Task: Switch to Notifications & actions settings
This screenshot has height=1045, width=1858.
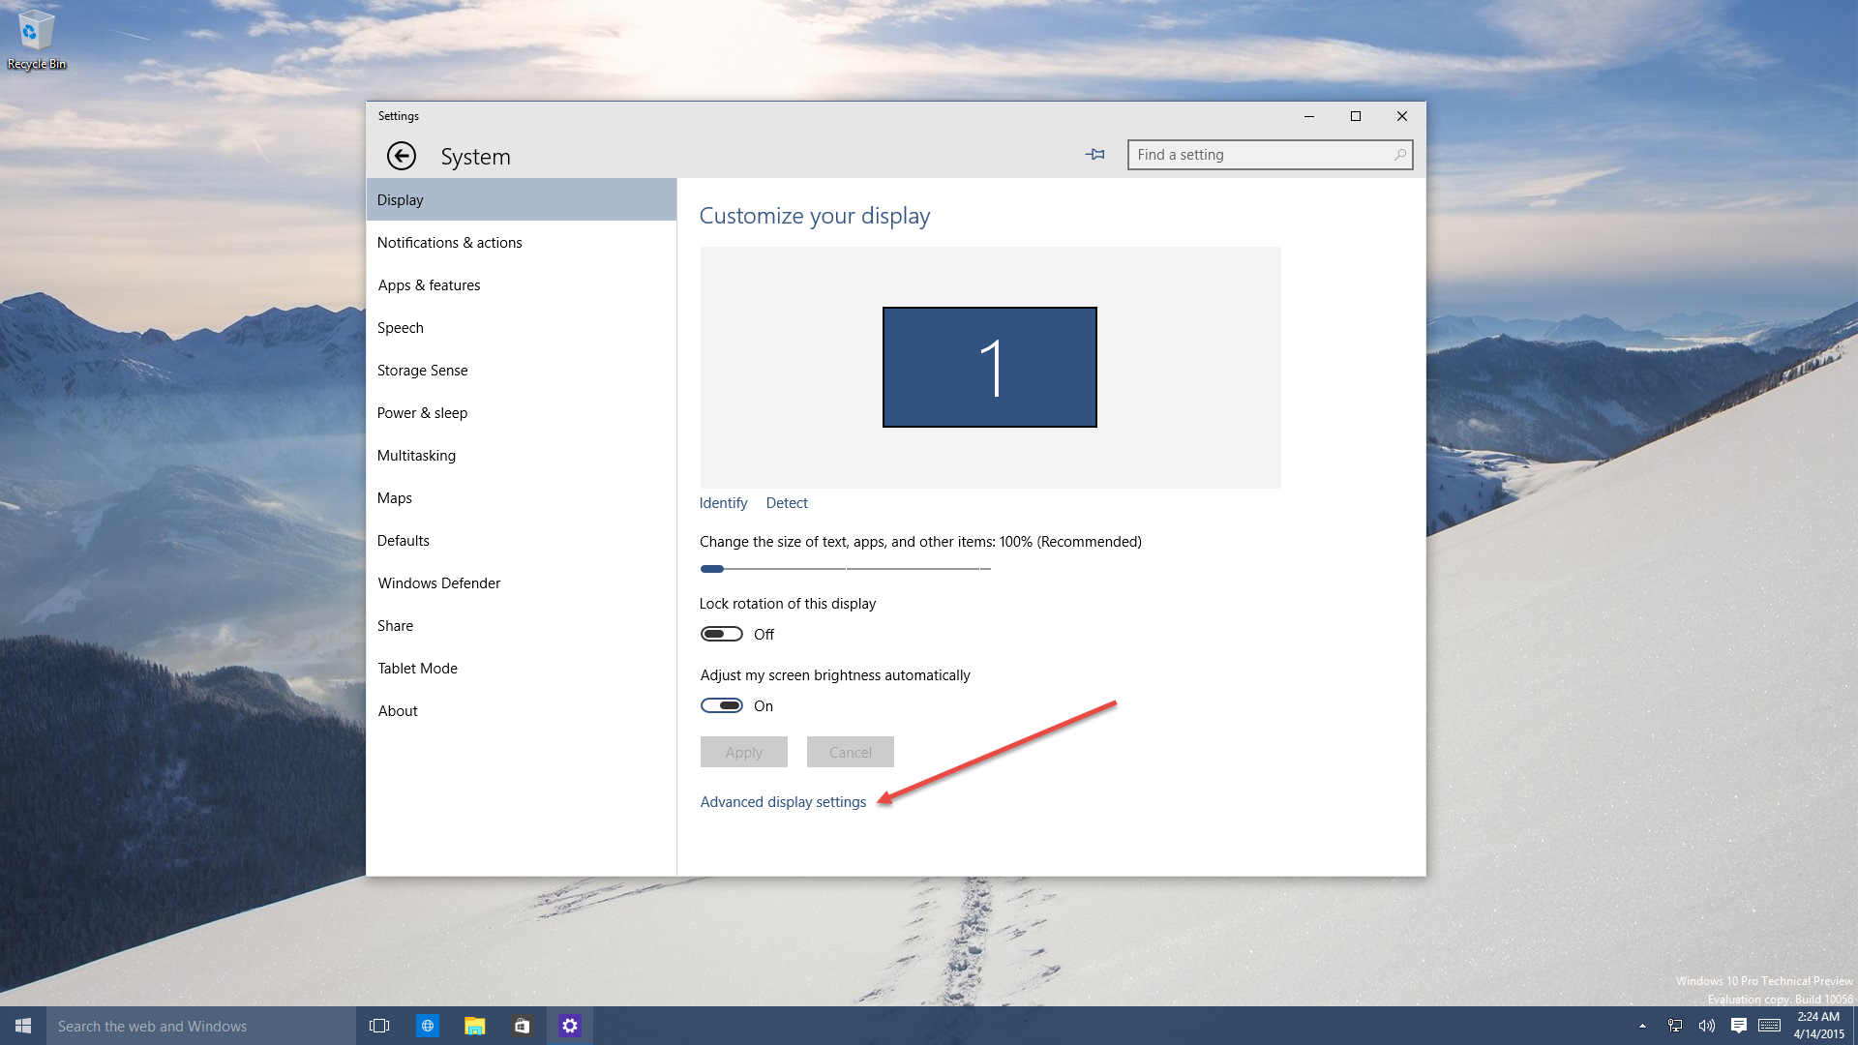Action: click(x=449, y=242)
